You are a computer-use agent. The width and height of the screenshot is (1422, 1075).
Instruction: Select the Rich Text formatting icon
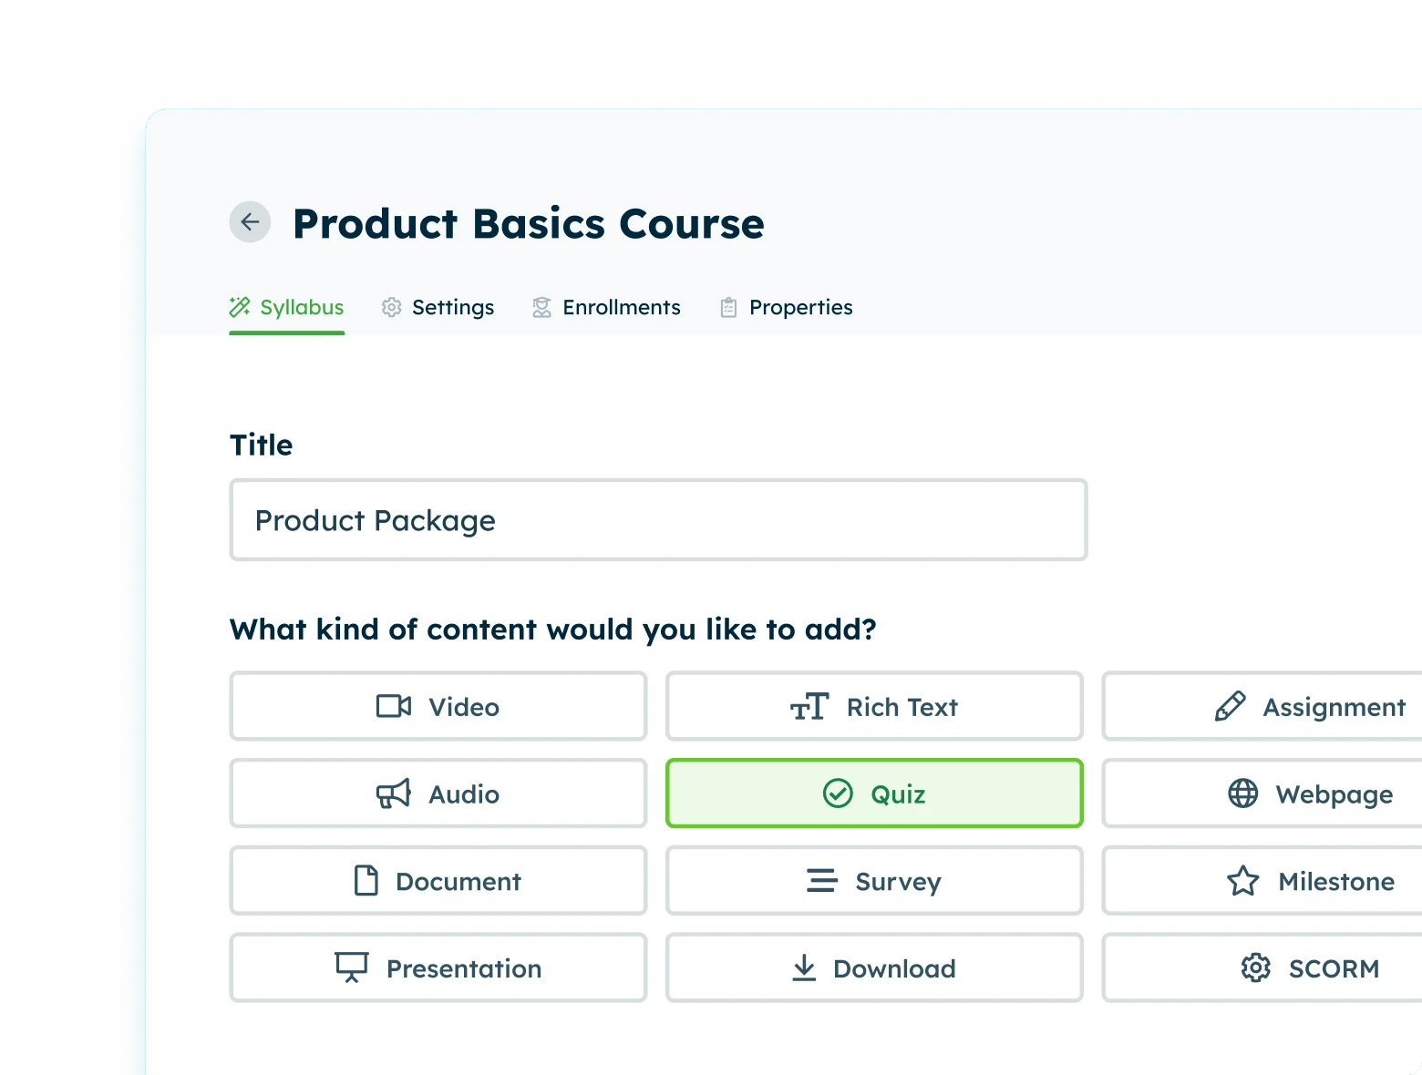pyautogui.click(x=809, y=706)
